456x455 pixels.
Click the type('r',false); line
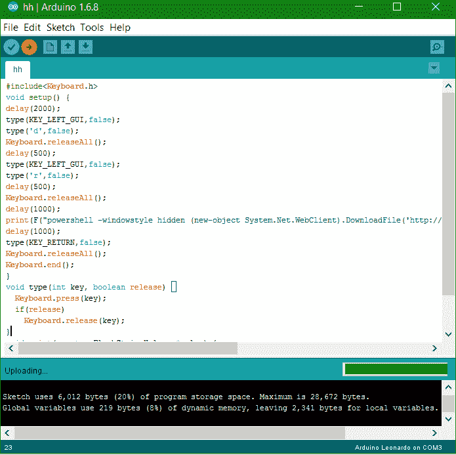tap(42, 175)
